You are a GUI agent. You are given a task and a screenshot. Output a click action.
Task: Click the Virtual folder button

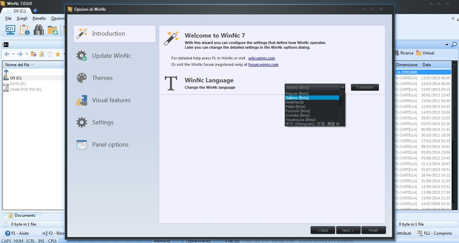click(425, 53)
